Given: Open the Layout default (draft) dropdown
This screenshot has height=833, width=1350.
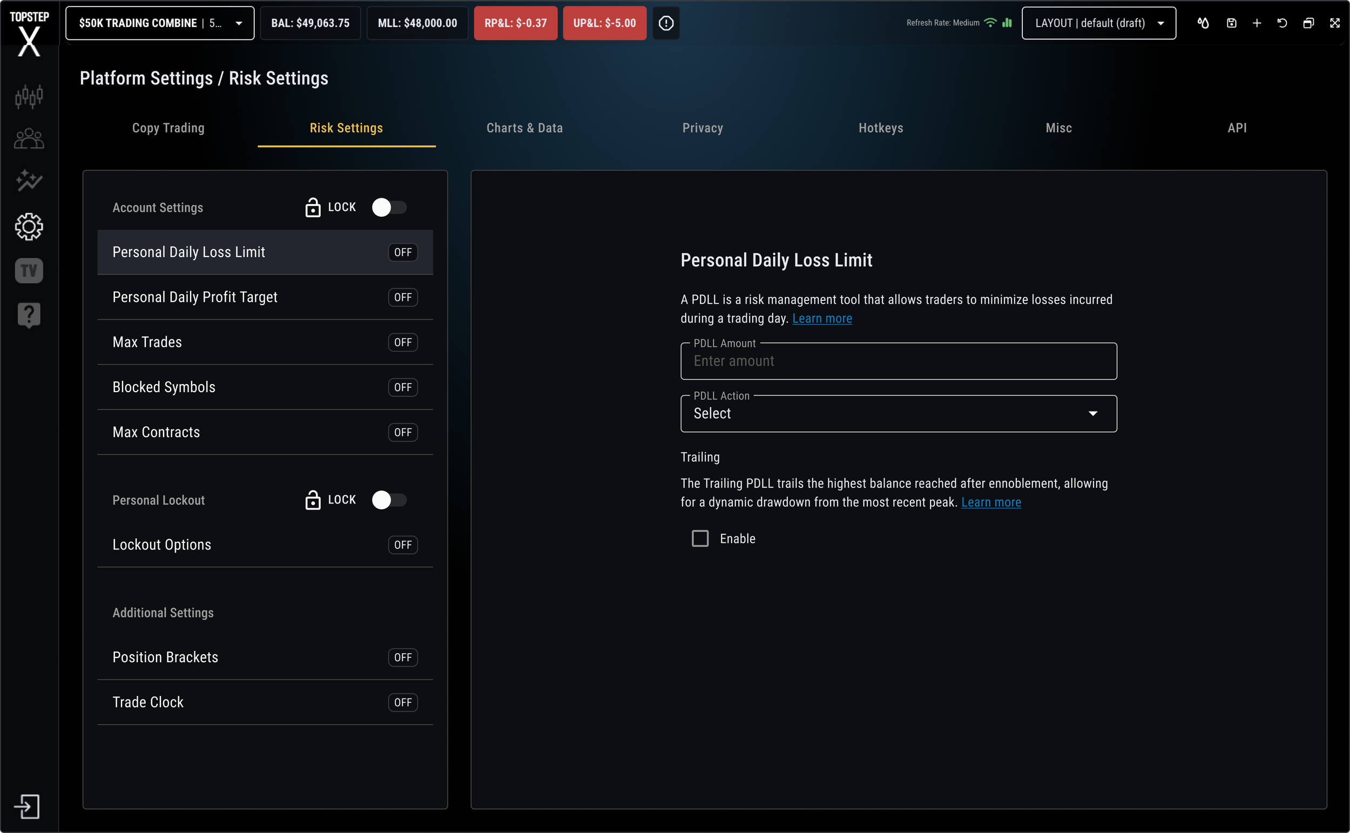Looking at the screenshot, I should (x=1098, y=23).
